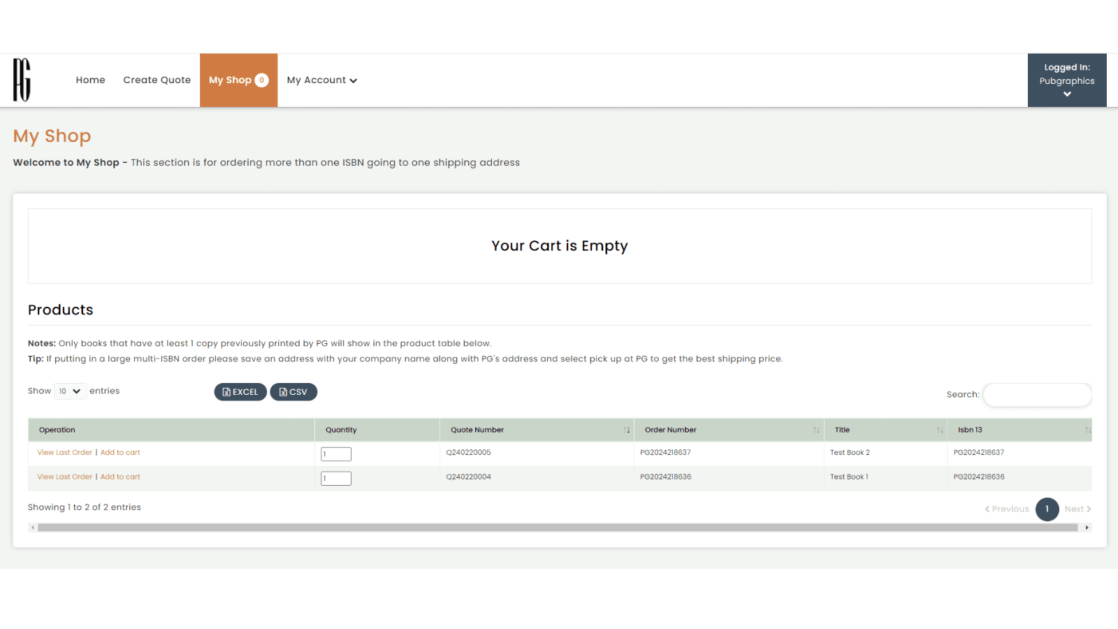Sort by Order Number column arrows
This screenshot has width=1118, height=629.
(815, 431)
